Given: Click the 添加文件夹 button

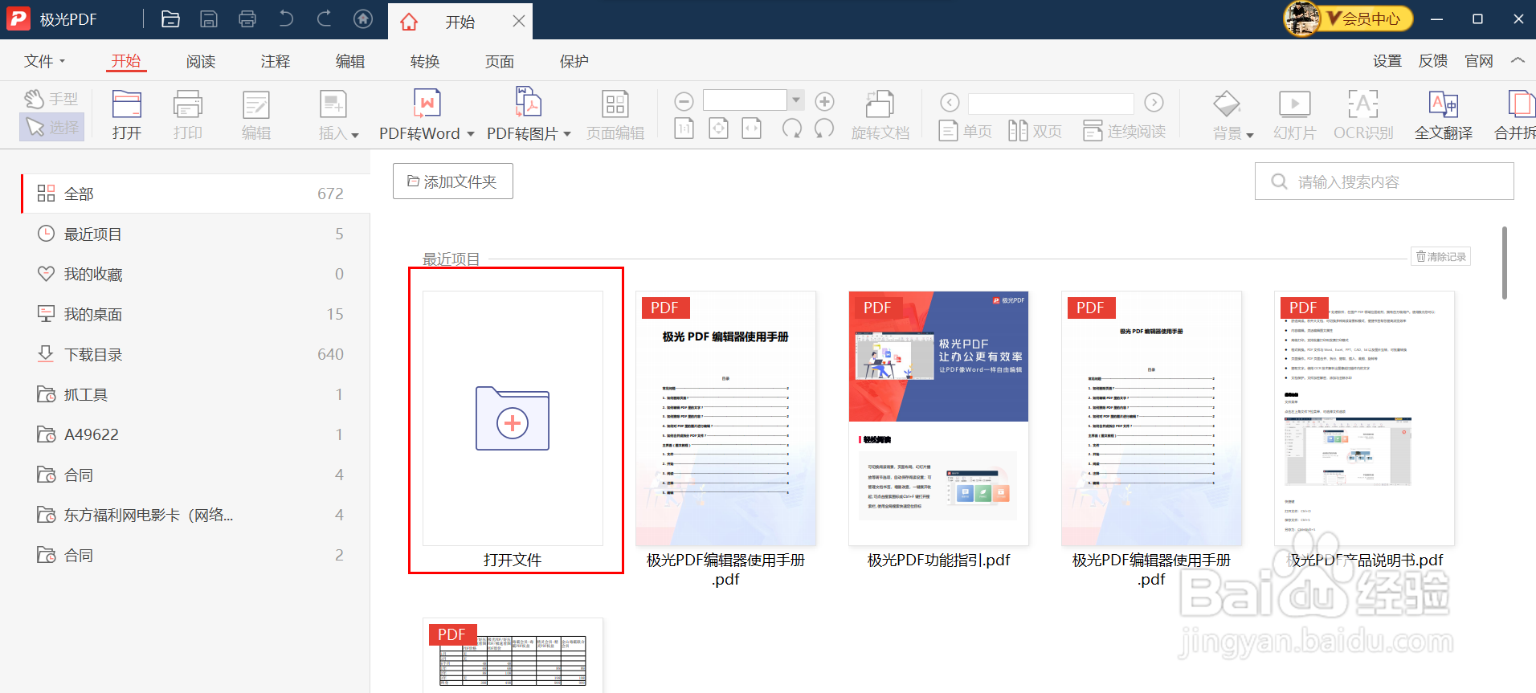Looking at the screenshot, I should point(453,181).
